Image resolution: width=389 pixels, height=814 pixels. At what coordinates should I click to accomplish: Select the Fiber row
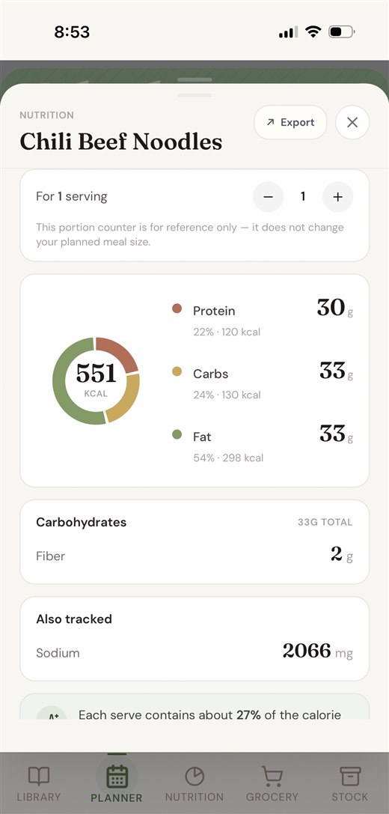point(194,556)
